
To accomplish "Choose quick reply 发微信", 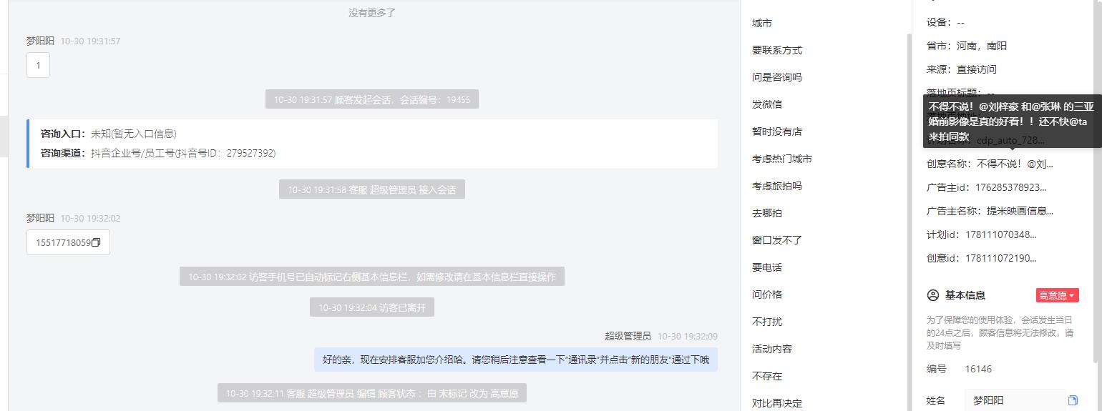I will click(767, 104).
